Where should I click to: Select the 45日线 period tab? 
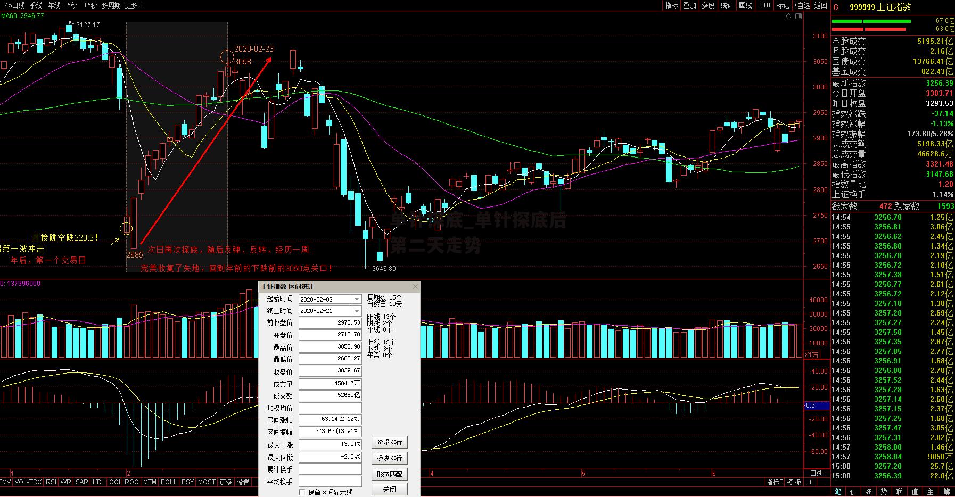(15, 5)
